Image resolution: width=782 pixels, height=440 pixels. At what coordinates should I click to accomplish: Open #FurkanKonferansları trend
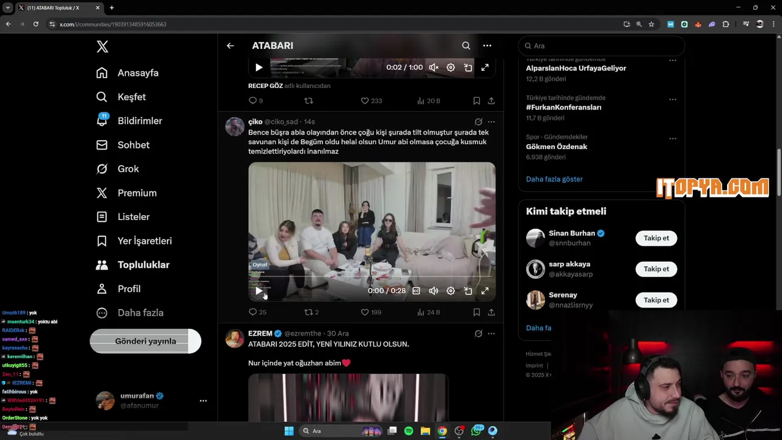[563, 108]
